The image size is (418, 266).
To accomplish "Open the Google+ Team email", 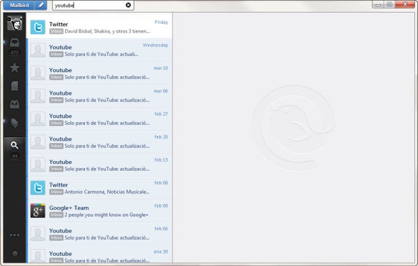I will (x=100, y=210).
